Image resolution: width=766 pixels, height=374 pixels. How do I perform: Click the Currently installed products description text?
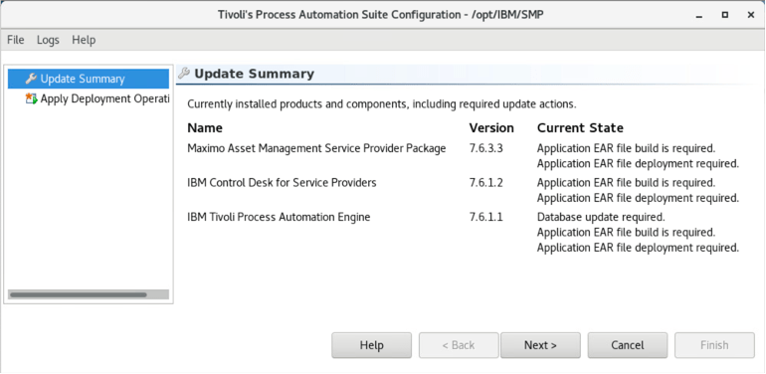coord(382,104)
